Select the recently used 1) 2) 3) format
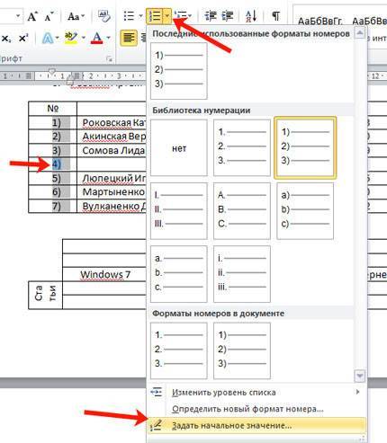The height and width of the screenshot is (443, 387). click(x=178, y=71)
